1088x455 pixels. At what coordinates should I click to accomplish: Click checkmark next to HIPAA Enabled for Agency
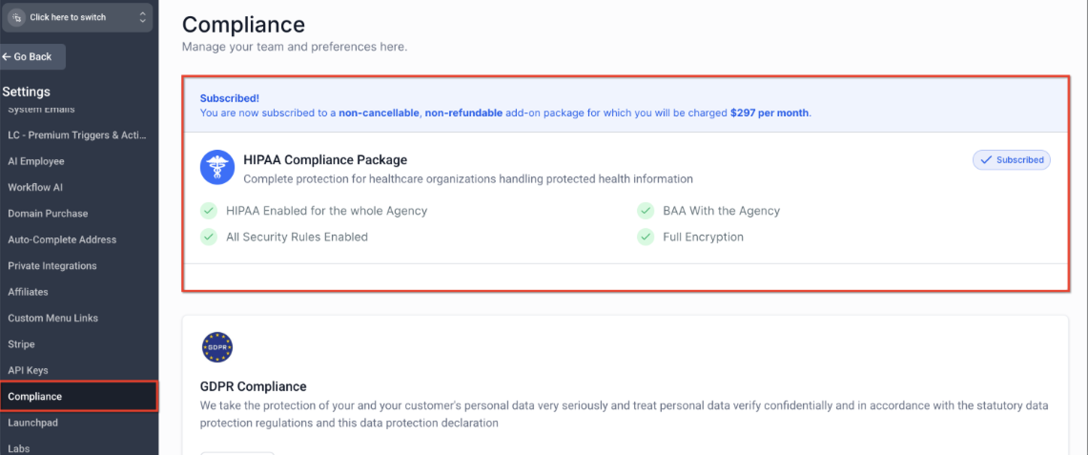209,211
